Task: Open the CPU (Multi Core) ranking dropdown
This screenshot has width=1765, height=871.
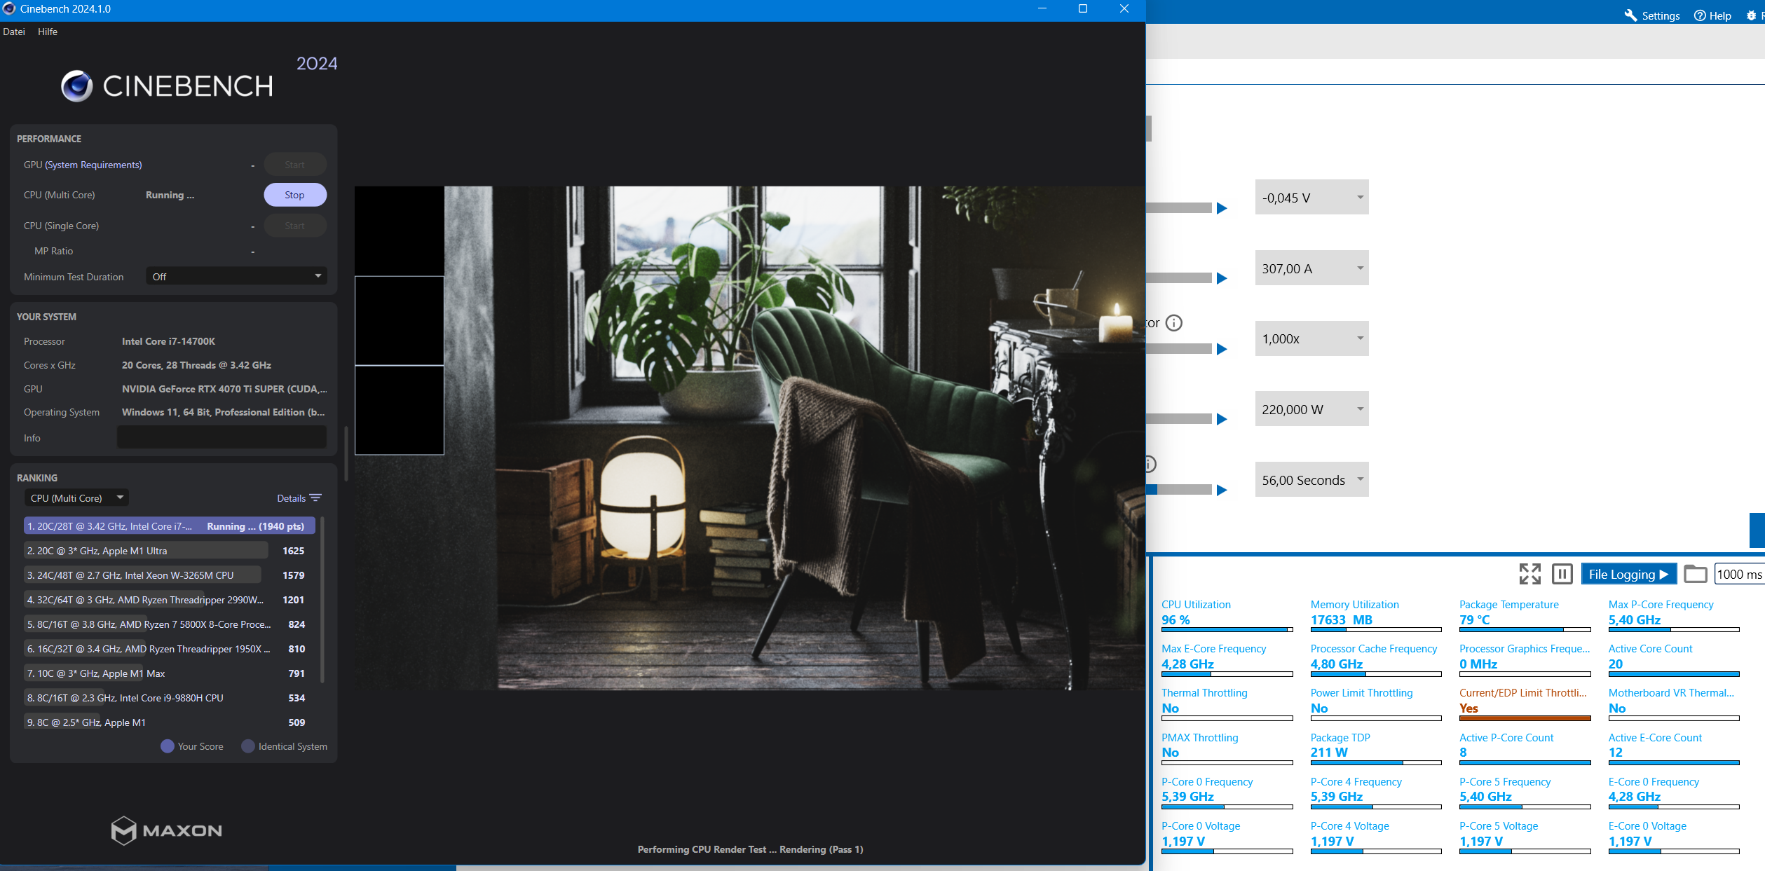Action: 77,498
